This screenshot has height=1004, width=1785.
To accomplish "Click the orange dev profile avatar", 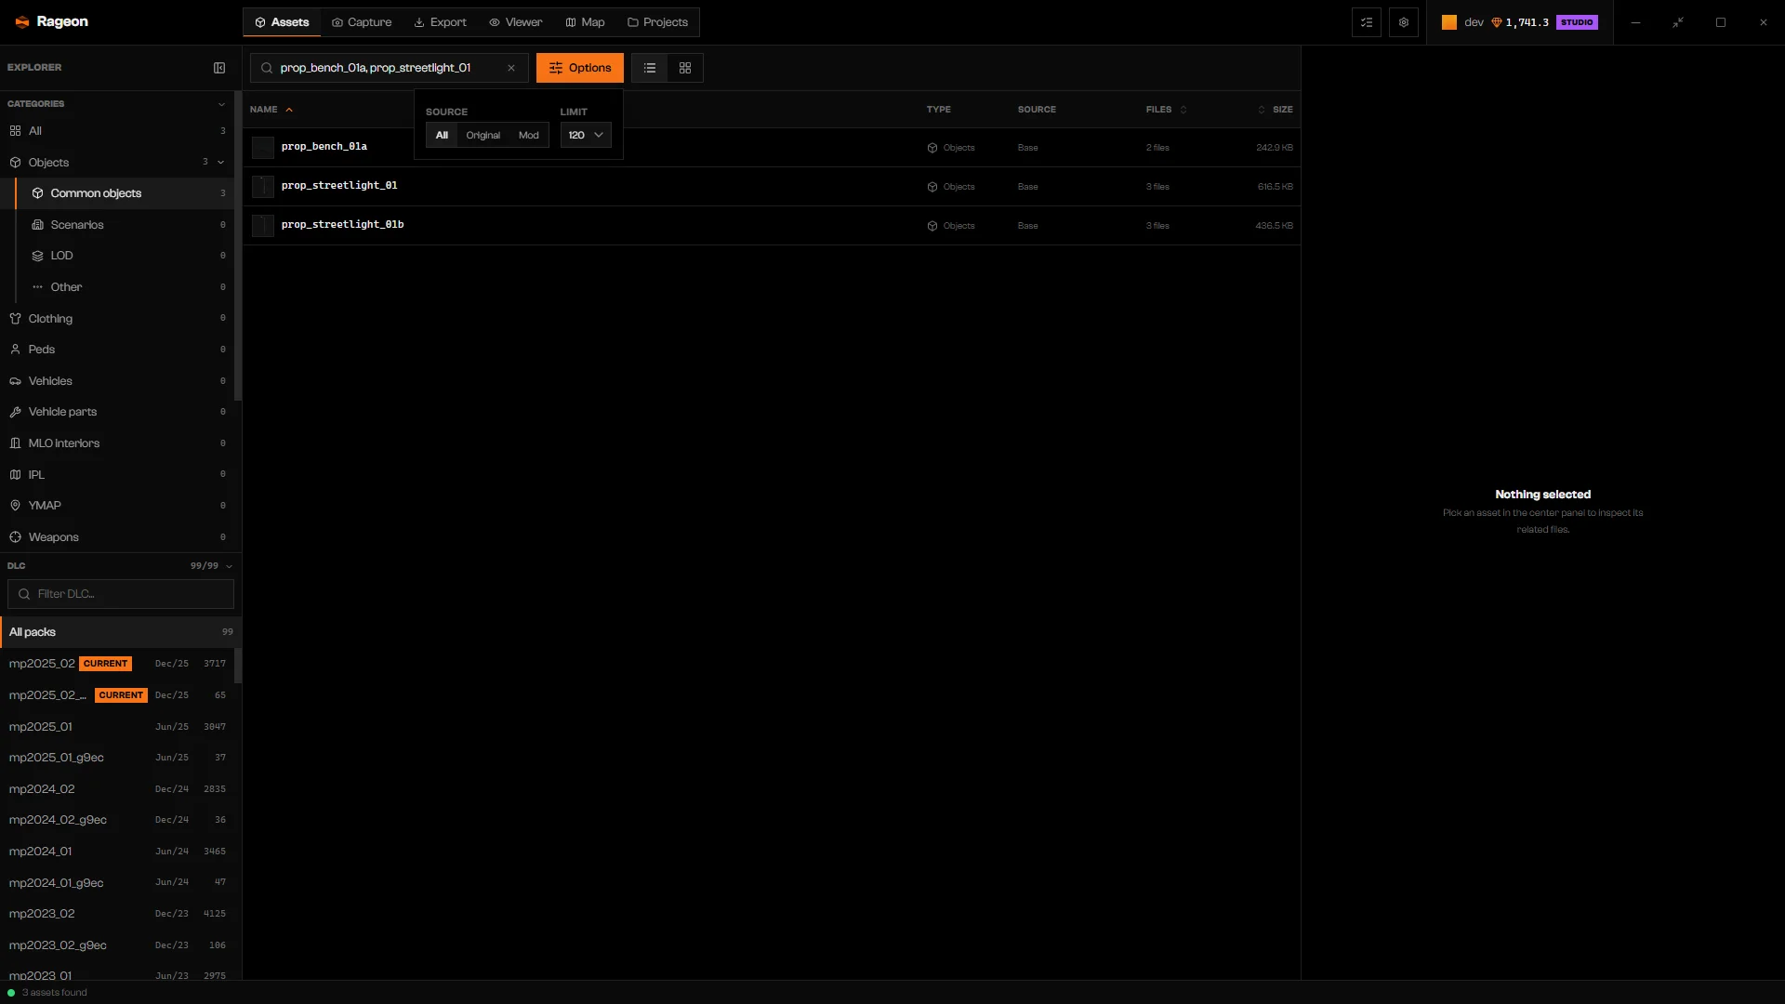I will (x=1449, y=22).
